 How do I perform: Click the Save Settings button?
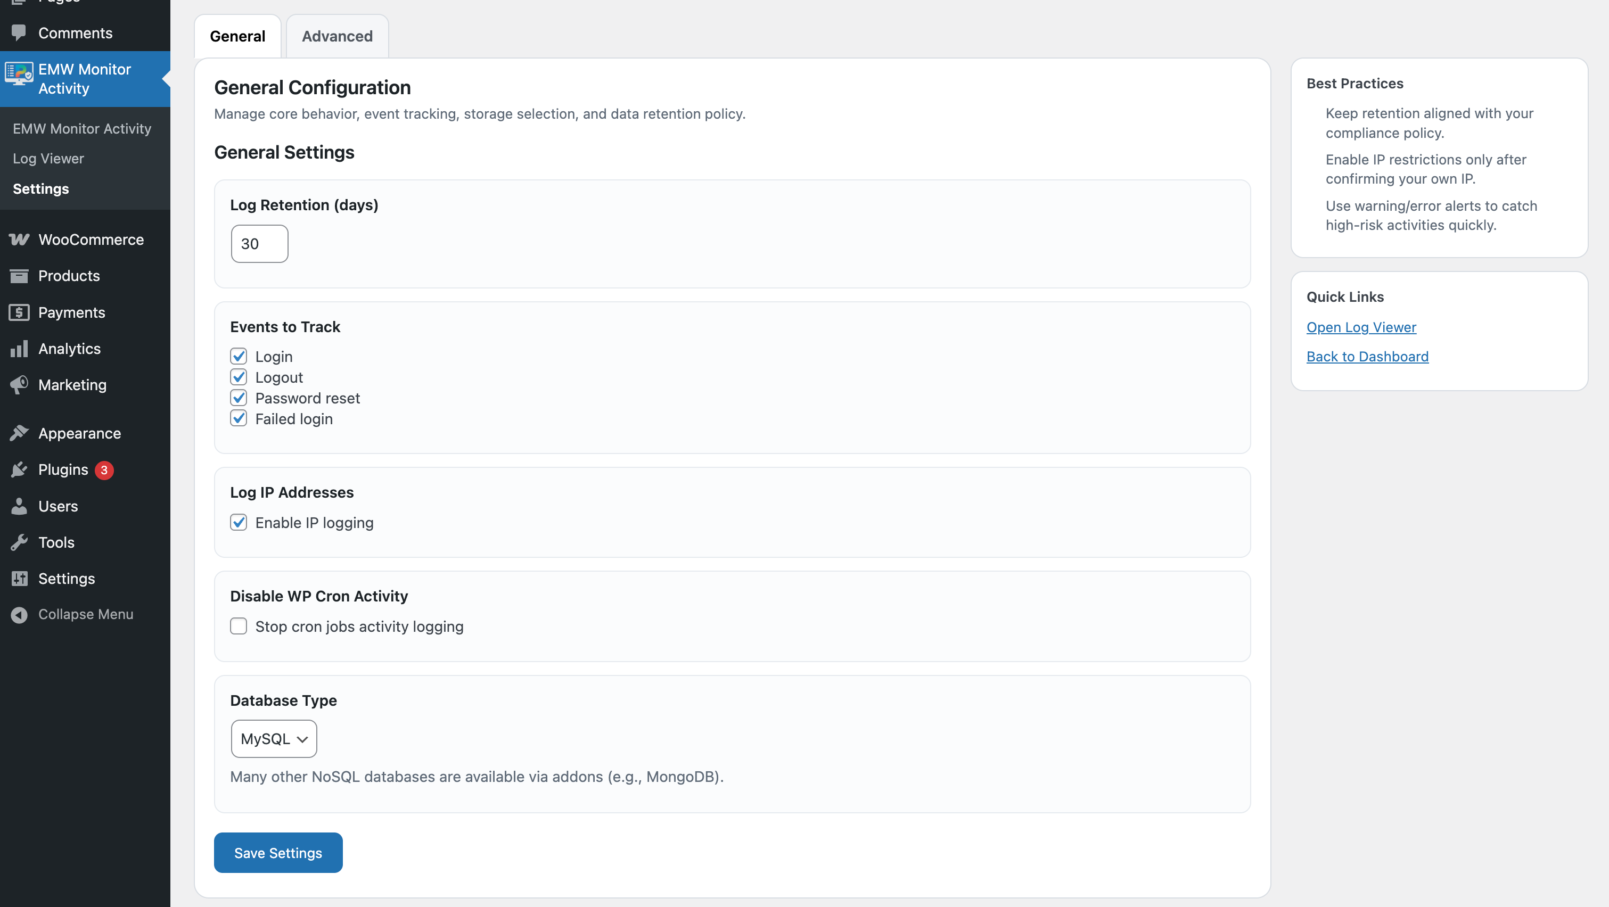278,853
